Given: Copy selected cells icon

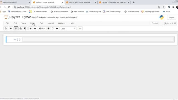Looking at the screenshot, I should pyautogui.click(x=21, y=28).
